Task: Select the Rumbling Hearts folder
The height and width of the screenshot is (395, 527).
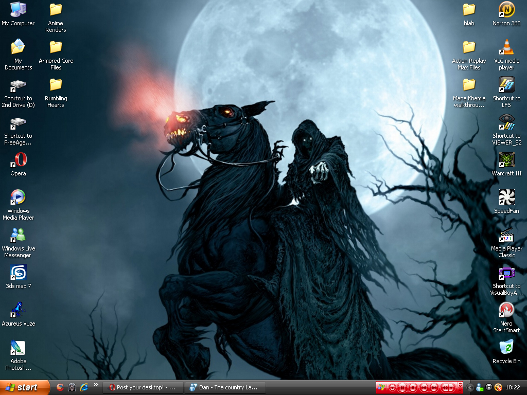Action: pos(56,92)
